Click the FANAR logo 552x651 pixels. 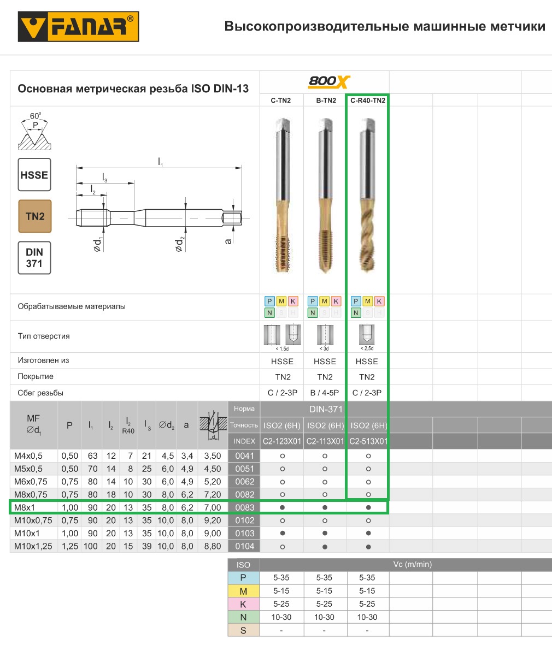(x=78, y=27)
